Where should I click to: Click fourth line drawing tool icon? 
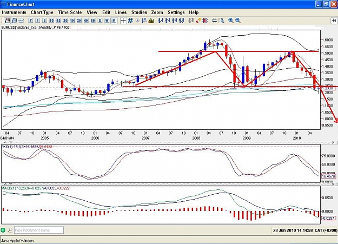tap(182, 21)
